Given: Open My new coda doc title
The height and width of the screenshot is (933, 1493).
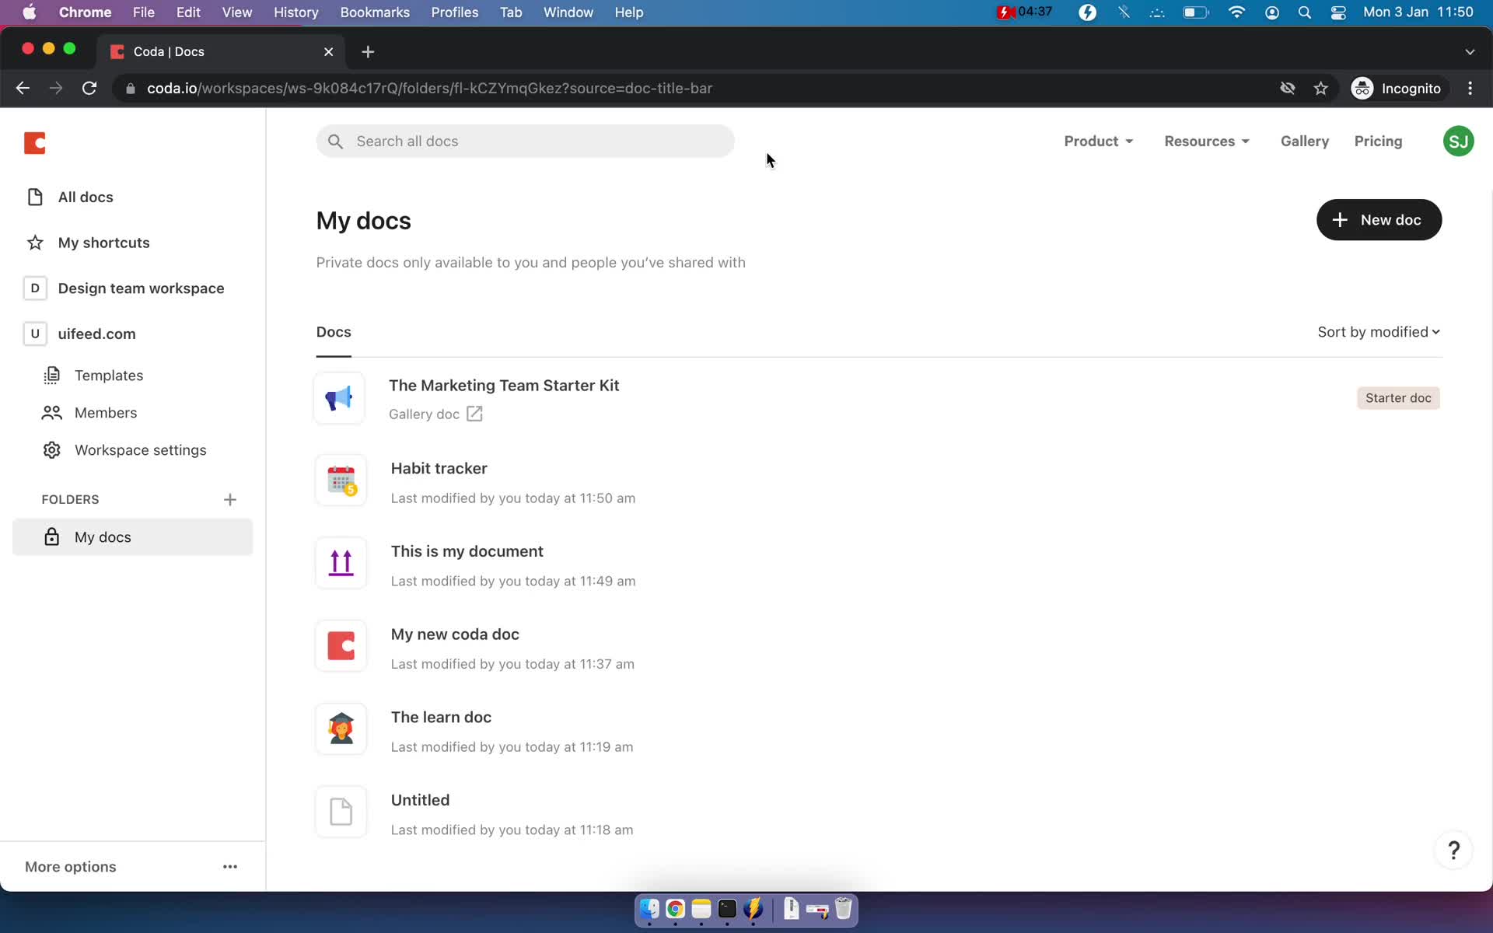Looking at the screenshot, I should pos(455,635).
